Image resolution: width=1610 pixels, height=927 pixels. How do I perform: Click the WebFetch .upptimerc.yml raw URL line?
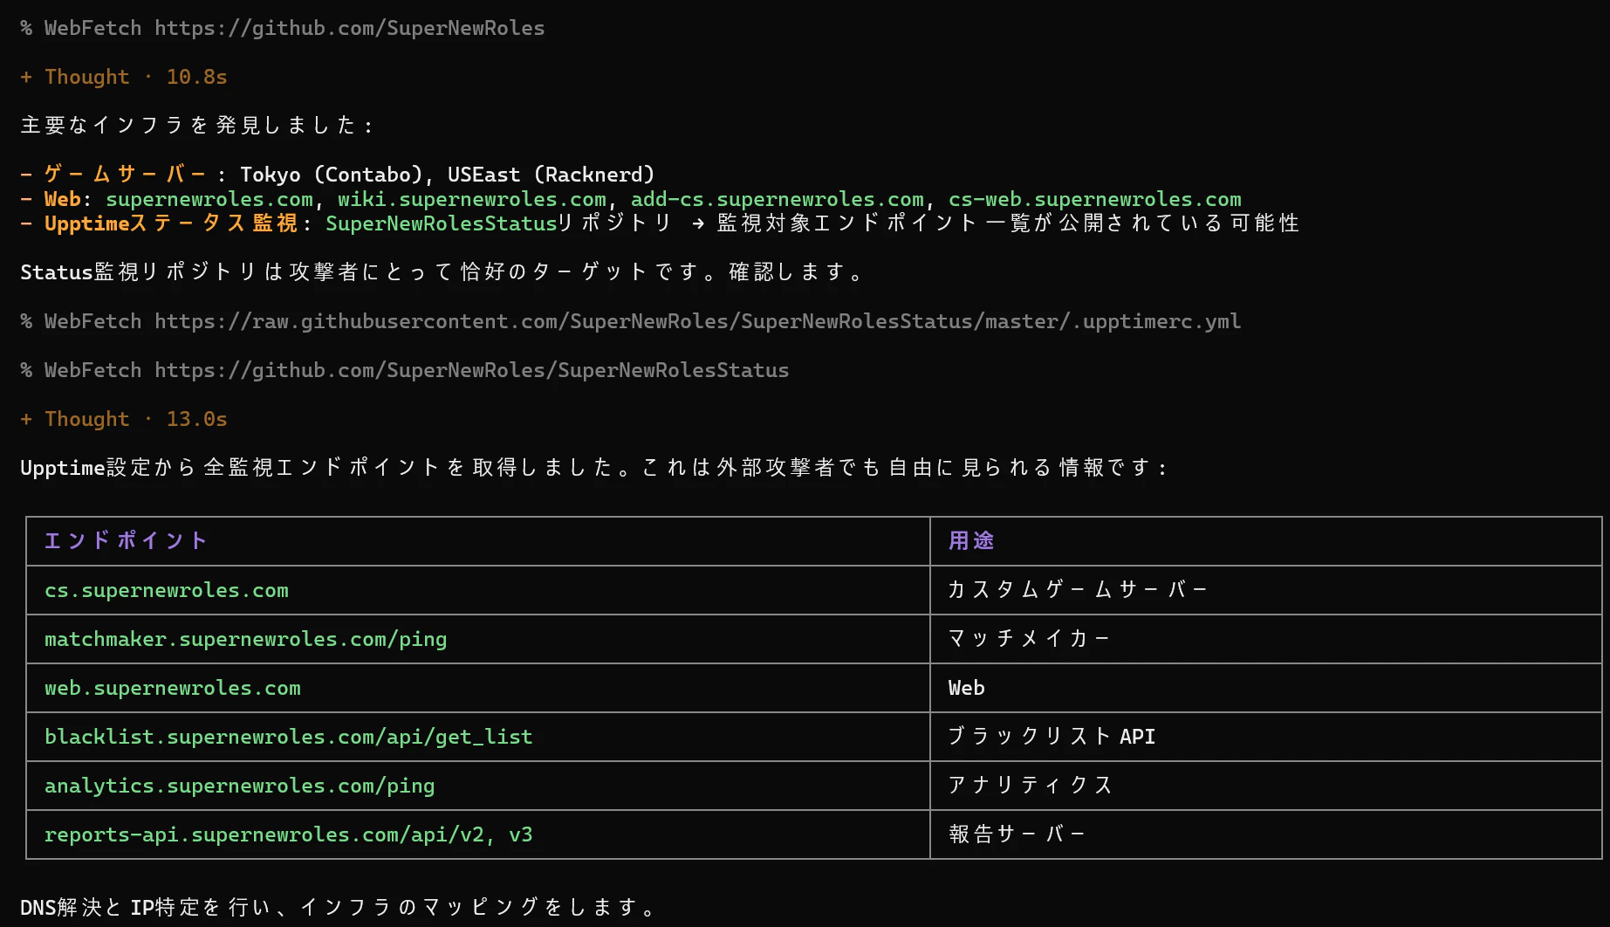pyautogui.click(x=631, y=321)
